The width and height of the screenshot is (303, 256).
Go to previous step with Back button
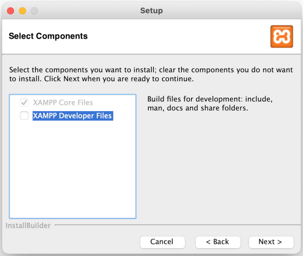[218, 242]
